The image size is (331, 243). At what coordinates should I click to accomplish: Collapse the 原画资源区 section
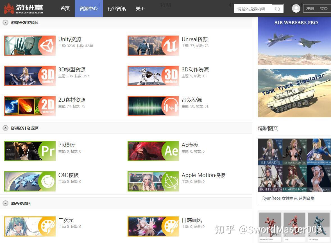(x=5, y=203)
